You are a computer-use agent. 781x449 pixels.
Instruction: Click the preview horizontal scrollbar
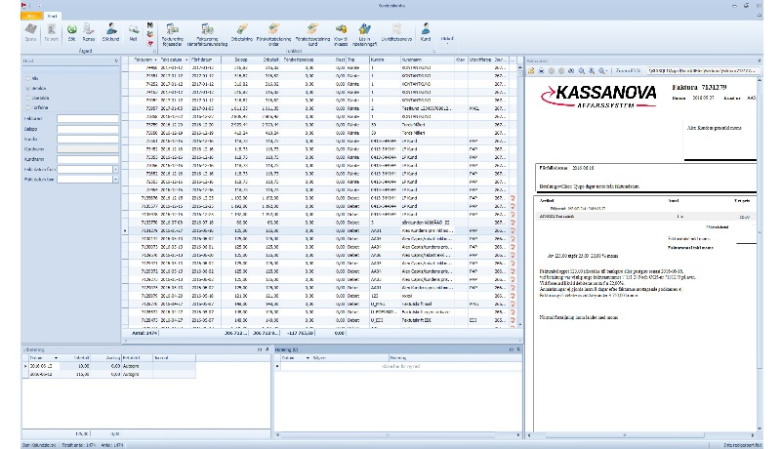(642, 434)
